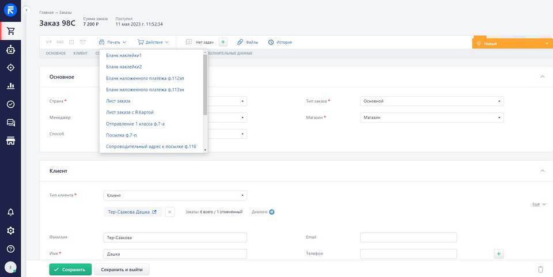Open the tasks checkmark sidebar icon
Screen dimensions: 553x277
coord(10,104)
